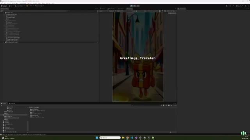Viewport: 250px width, 140px height.
Task: Open the Game view dropdown
Action: (103, 11)
